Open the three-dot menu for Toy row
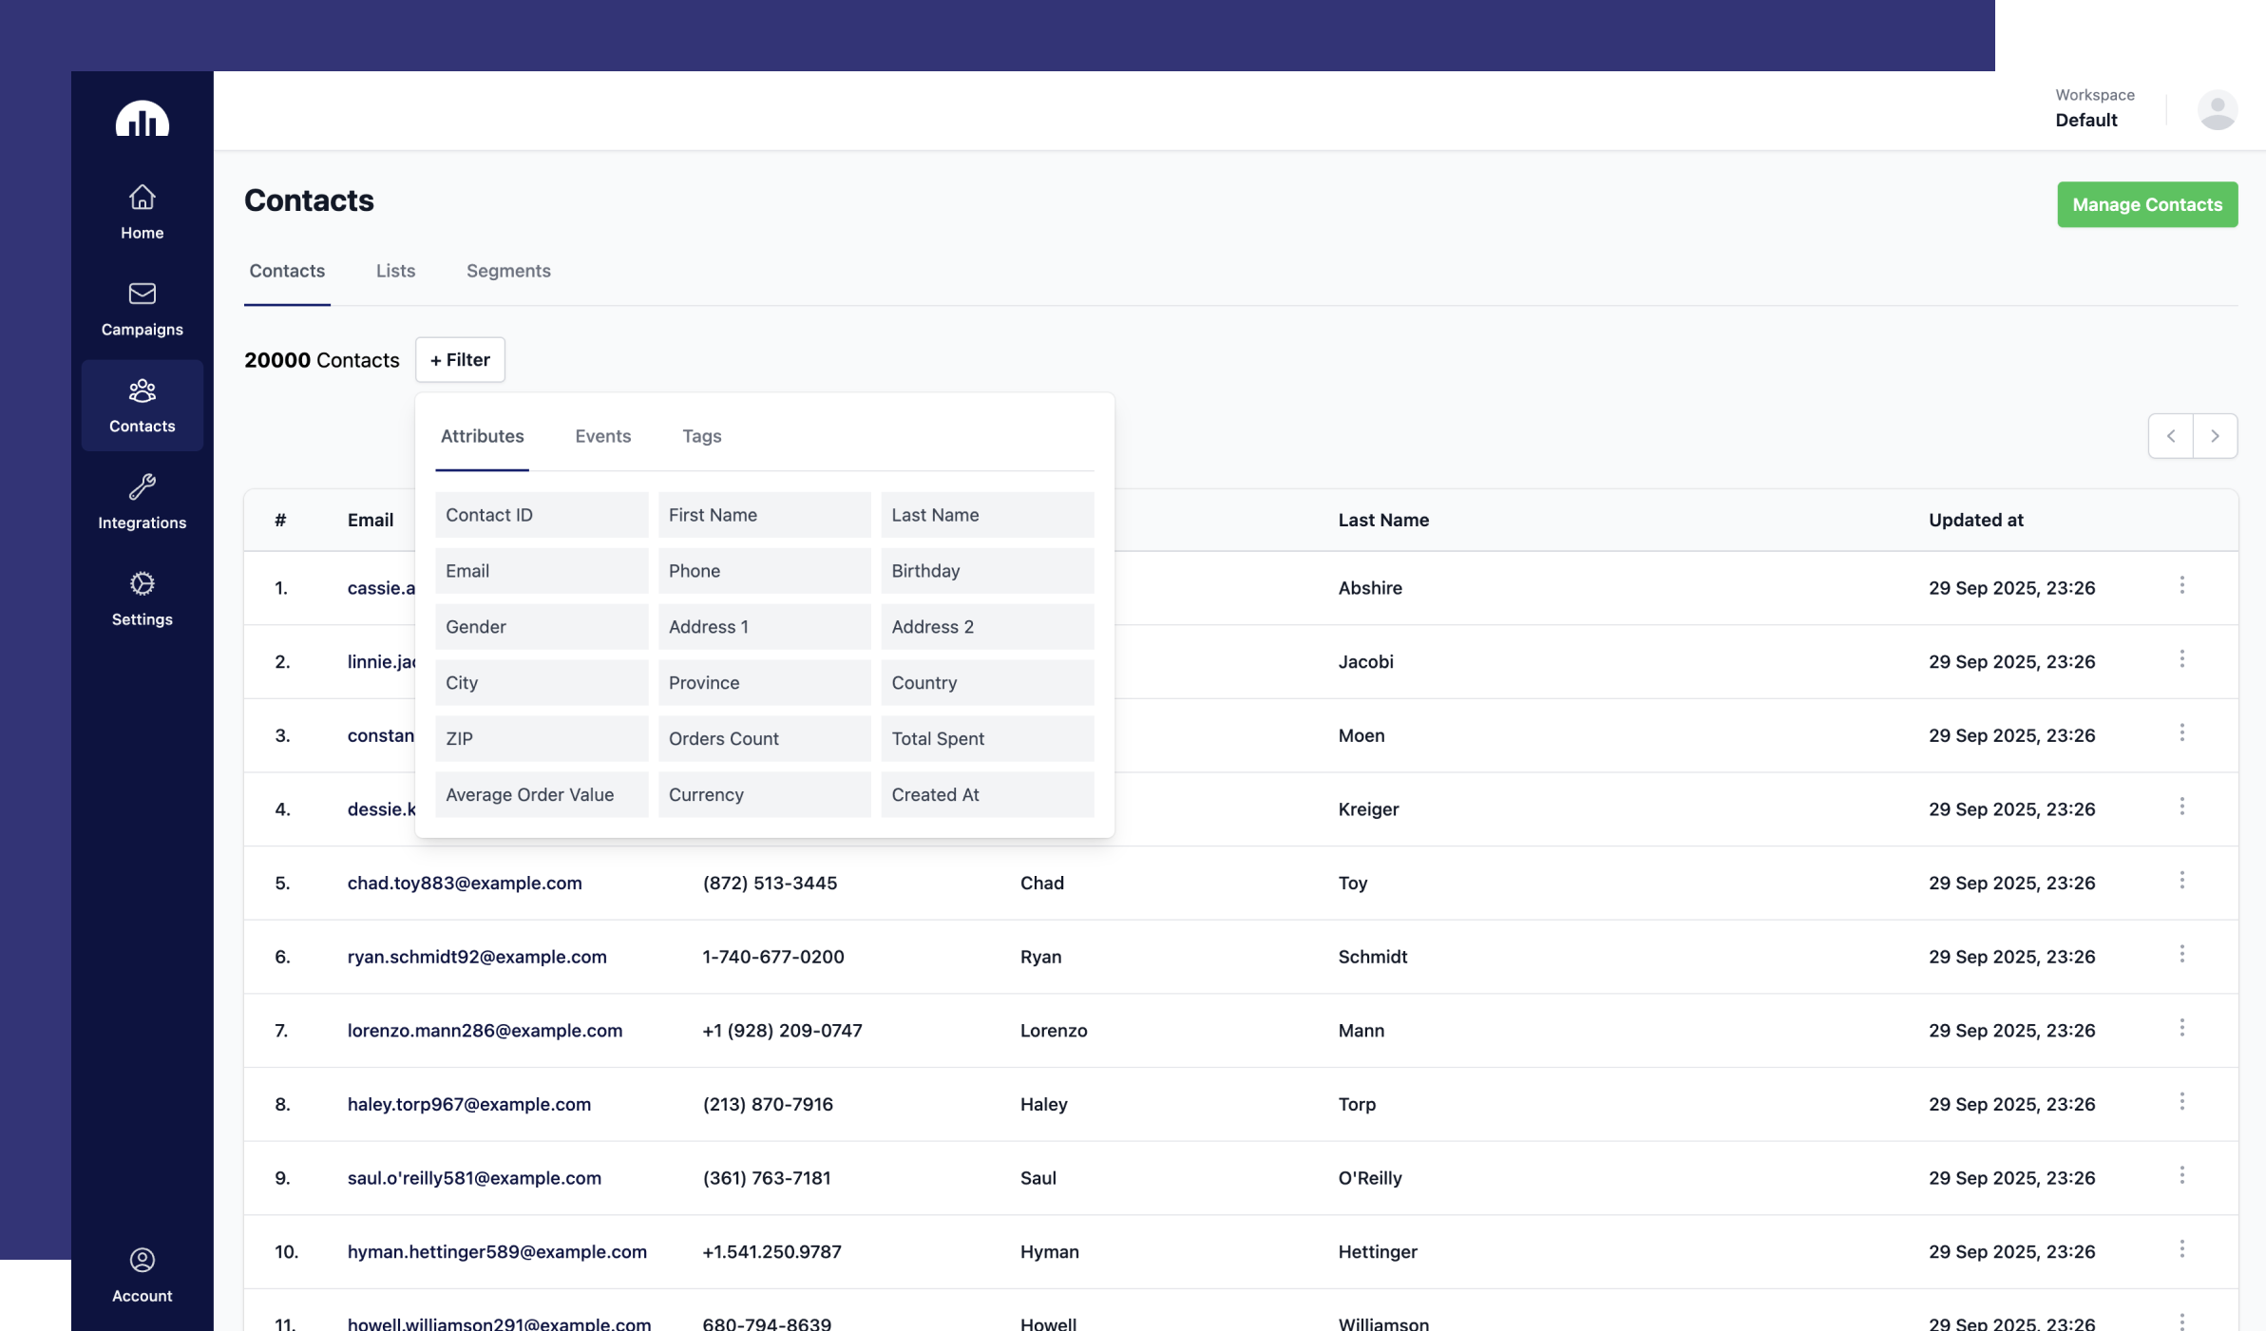 2181,881
